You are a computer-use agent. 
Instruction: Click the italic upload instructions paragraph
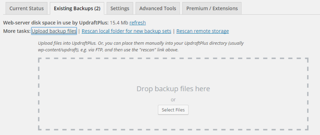(x=141, y=46)
